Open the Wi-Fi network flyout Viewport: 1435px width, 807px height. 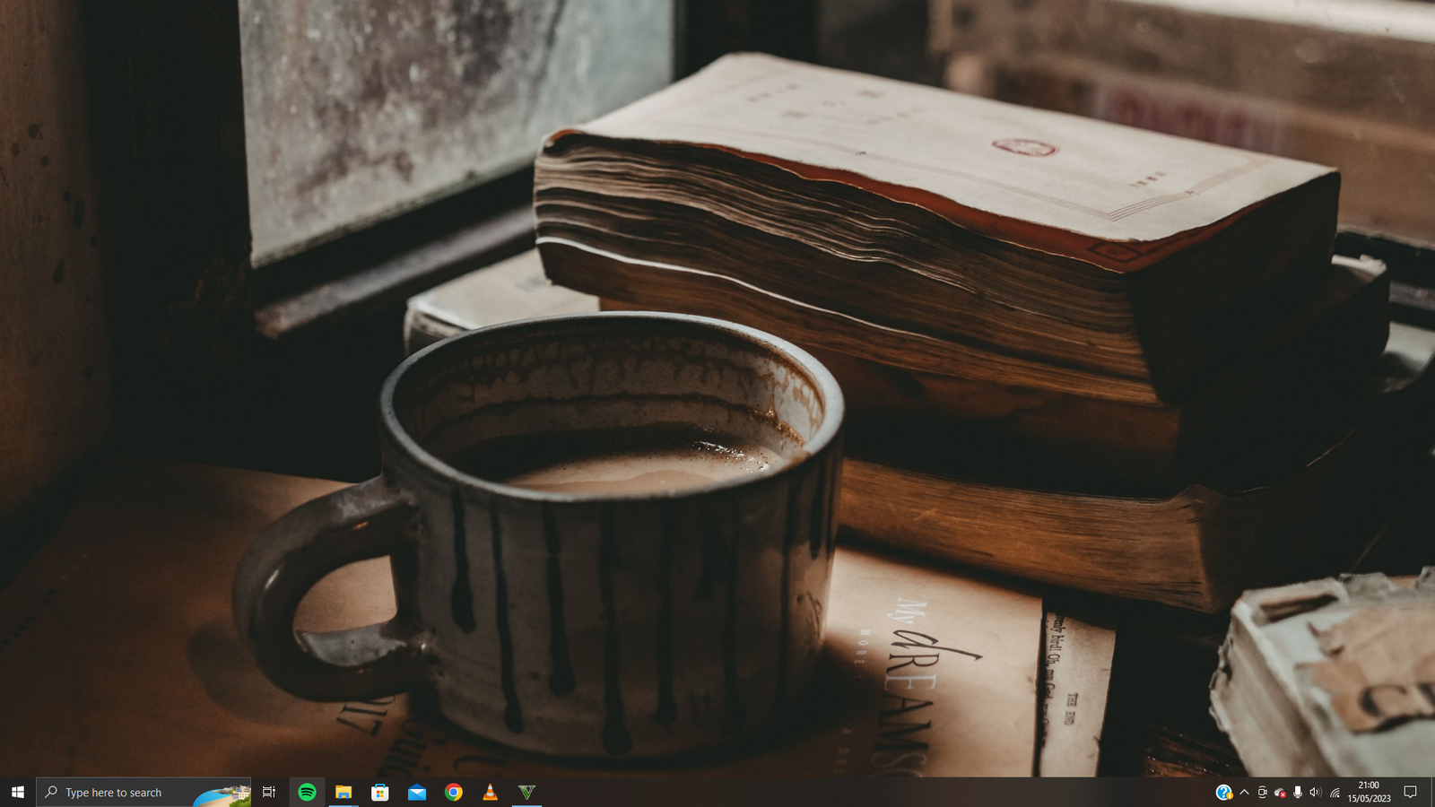click(x=1335, y=792)
